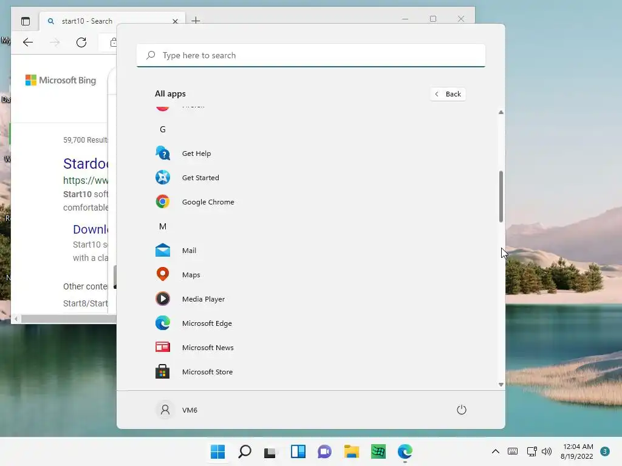Open the green Windows-logo taskbar app

point(378,451)
